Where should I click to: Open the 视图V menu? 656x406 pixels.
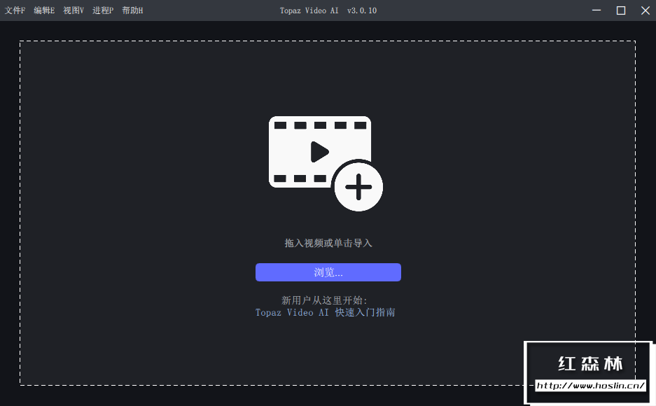(x=74, y=10)
